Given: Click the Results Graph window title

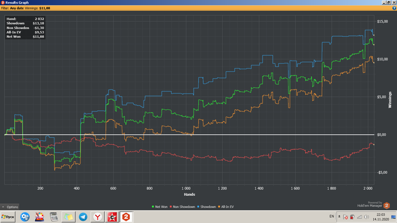Looking at the screenshot, I should click(17, 2).
